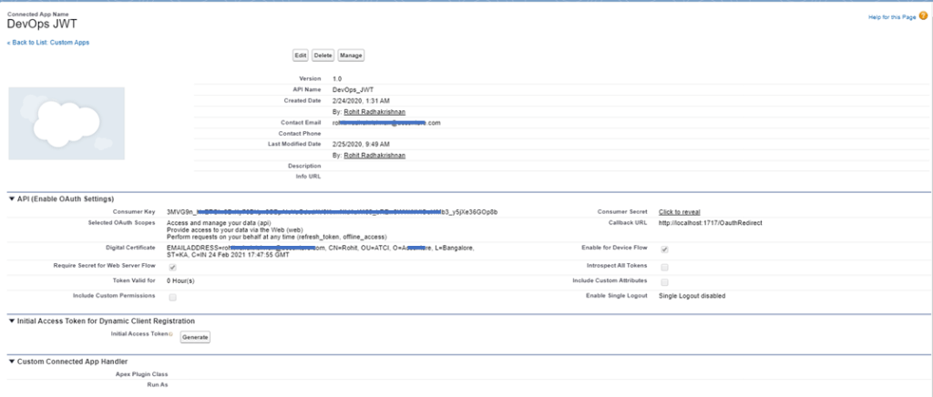
Task: Click the Token Valid for 0 Hour(s) value
Action: click(180, 280)
